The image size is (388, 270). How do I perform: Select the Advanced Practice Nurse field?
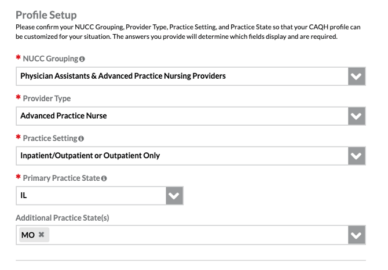click(64, 116)
